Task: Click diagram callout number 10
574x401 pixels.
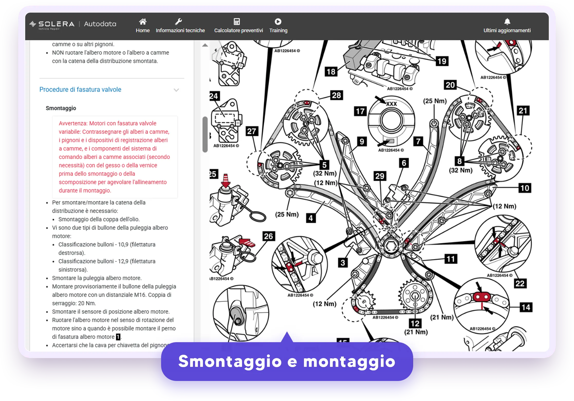Action: 524,188
